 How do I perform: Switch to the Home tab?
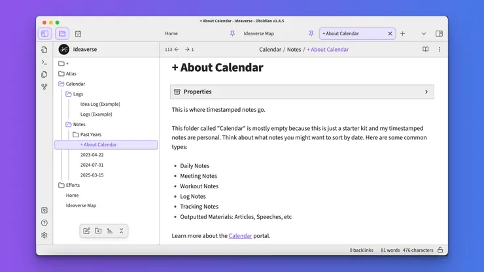(171, 33)
